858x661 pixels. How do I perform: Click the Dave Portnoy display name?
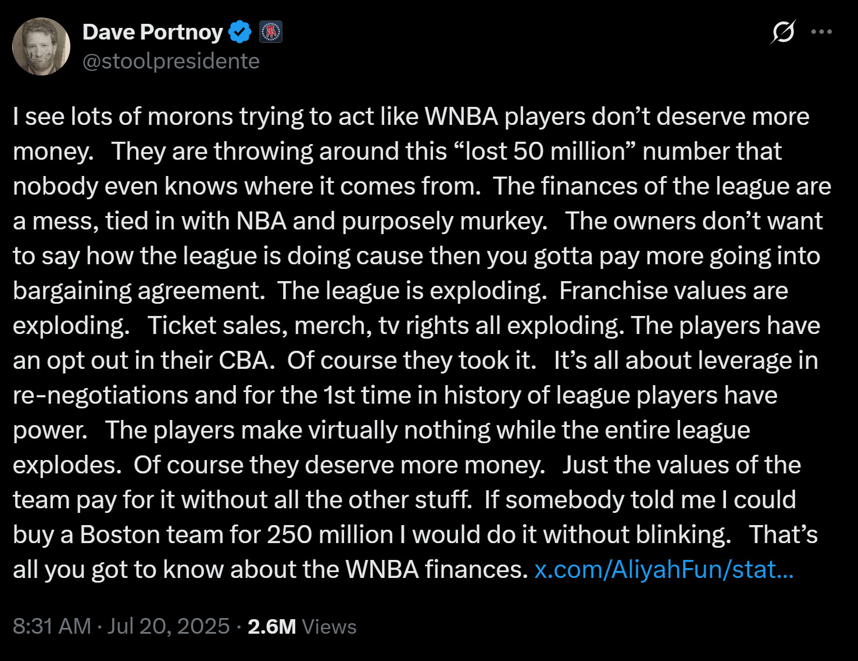point(152,33)
